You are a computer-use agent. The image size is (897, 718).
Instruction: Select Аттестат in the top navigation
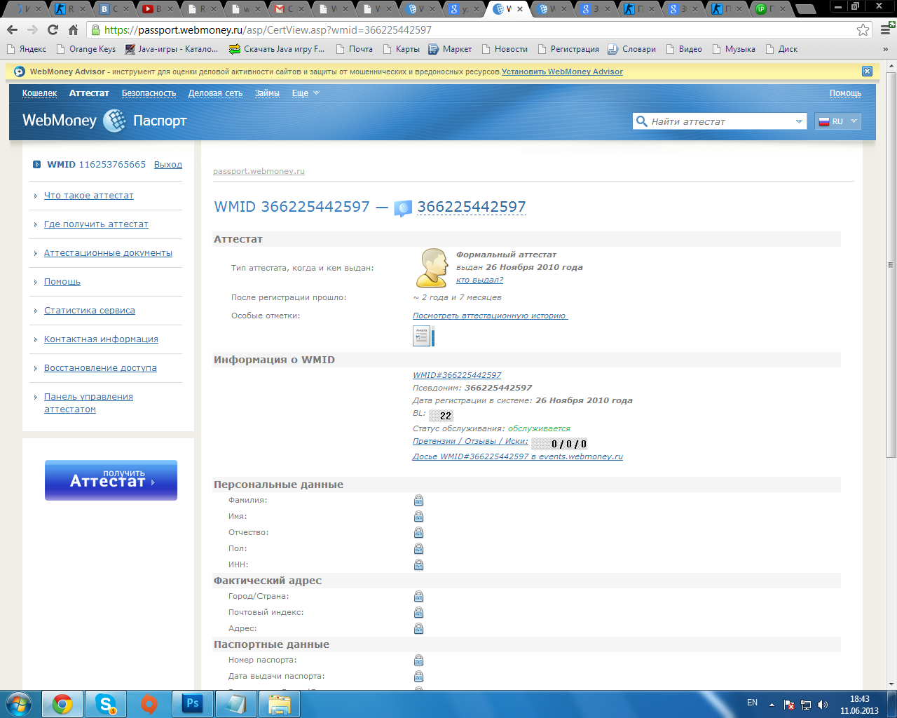pyautogui.click(x=89, y=93)
